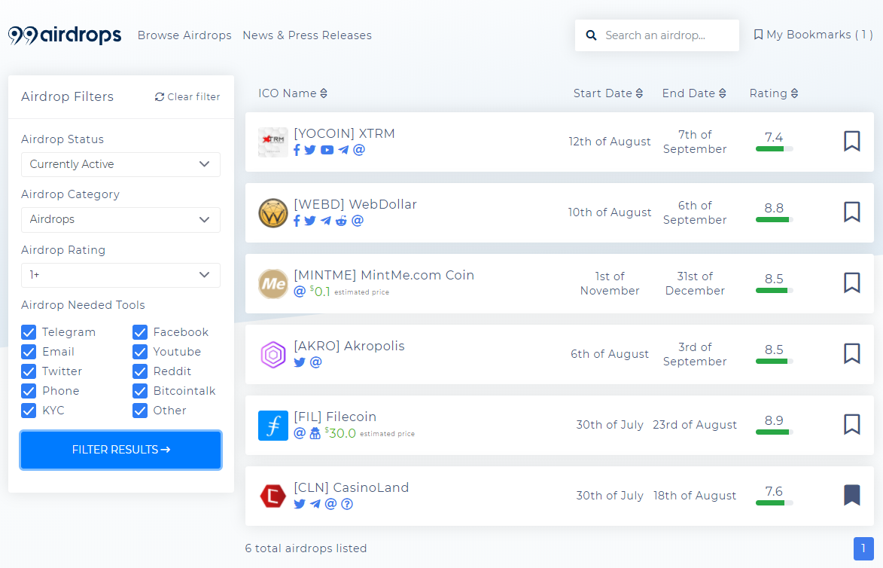Viewport: 883px width, 568px height.
Task: Uncheck the Email tool checkbox
Action: coord(29,353)
